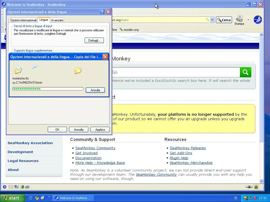Screen dimensions: 270x202
Task: Open the SeaMonkey Merchandise link
Action: tap(191, 163)
